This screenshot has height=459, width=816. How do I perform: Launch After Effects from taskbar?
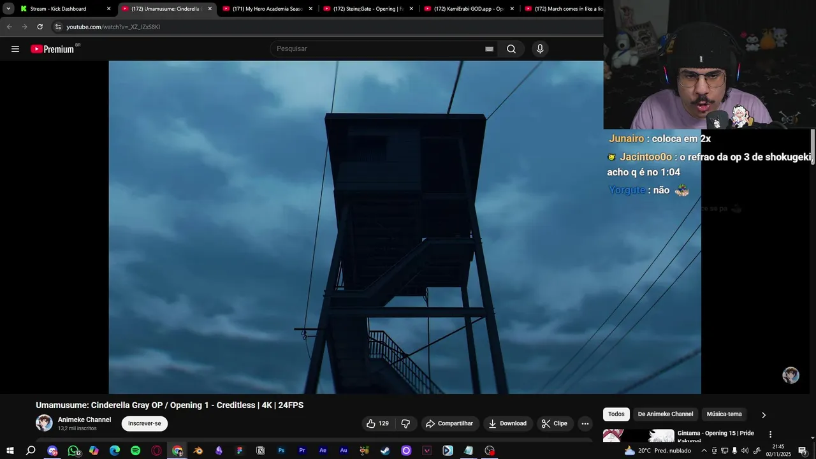(323, 451)
